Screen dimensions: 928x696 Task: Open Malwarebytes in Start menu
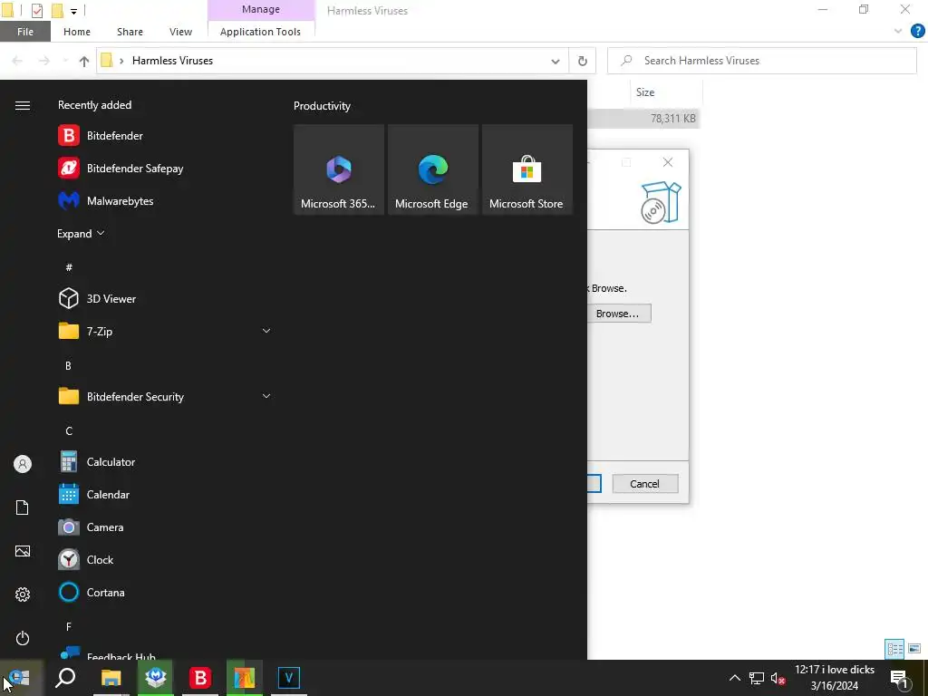point(165,200)
